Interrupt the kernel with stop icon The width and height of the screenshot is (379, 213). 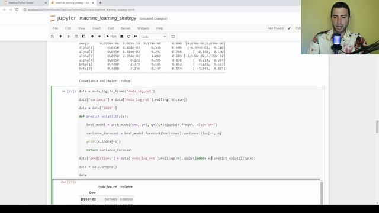[x=122, y=37]
